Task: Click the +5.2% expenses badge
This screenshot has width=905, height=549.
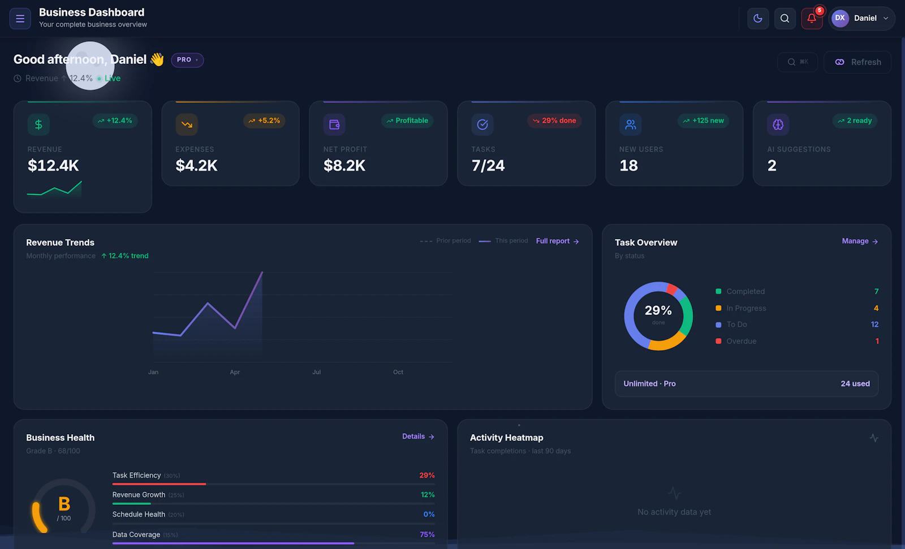Action: pos(264,120)
